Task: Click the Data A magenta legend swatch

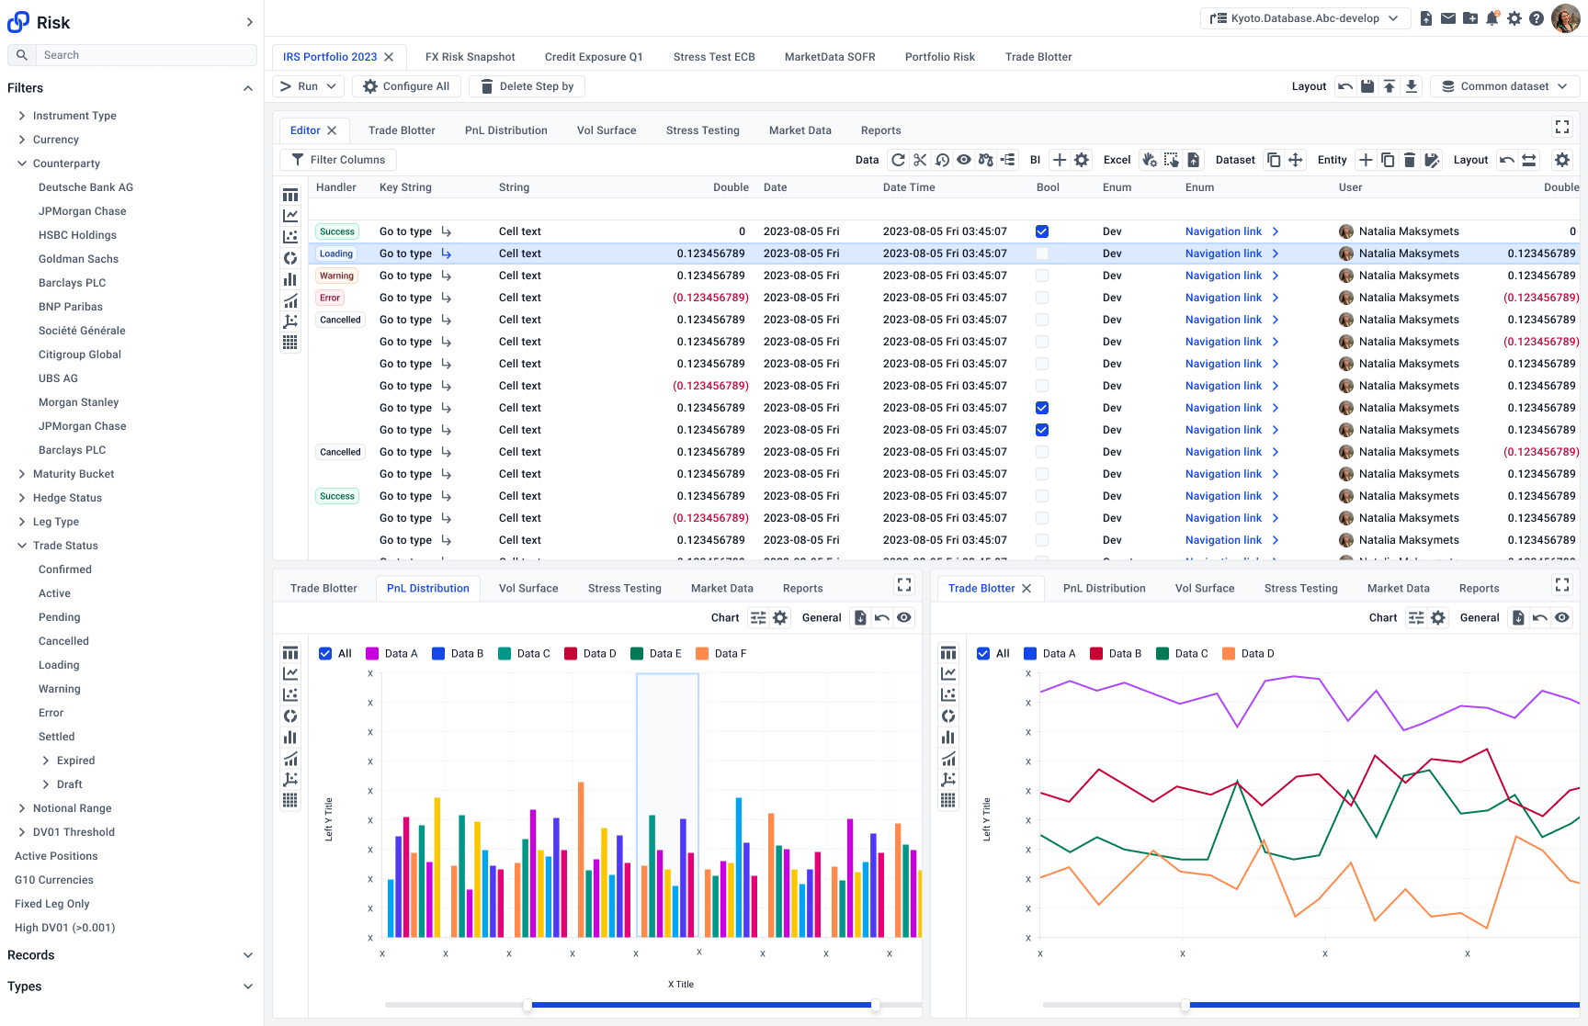Action: [372, 654]
